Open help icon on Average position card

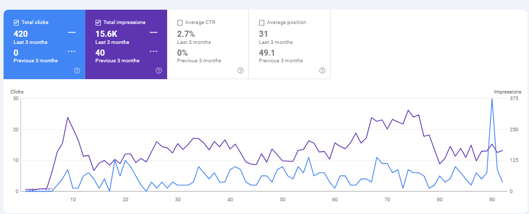tap(322, 70)
